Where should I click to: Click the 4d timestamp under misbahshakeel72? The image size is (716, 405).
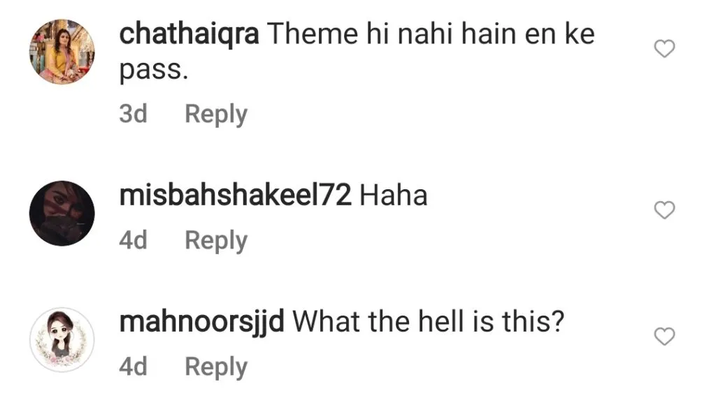click(134, 240)
